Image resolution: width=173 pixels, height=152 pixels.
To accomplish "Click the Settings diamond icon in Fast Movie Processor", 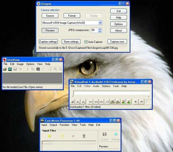I will pos(116,134).
